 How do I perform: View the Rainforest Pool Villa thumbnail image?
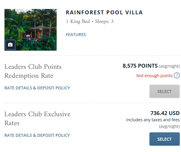(31, 30)
